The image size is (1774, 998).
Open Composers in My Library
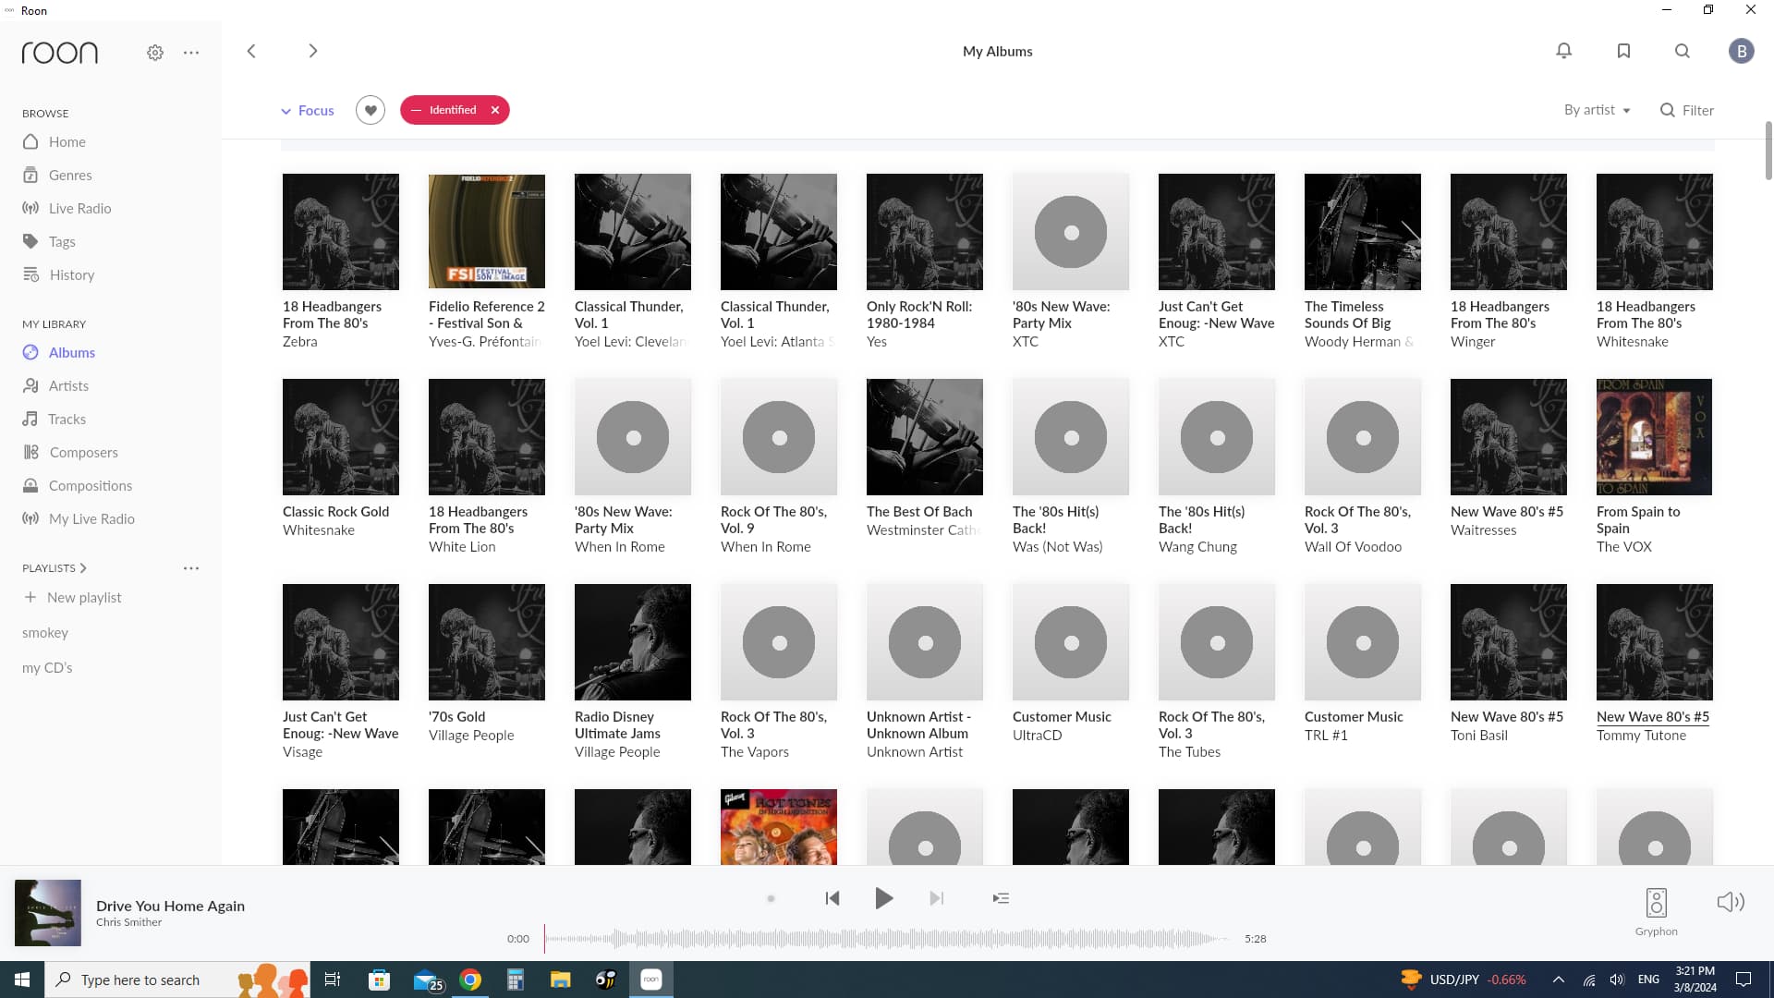[x=70, y=452]
